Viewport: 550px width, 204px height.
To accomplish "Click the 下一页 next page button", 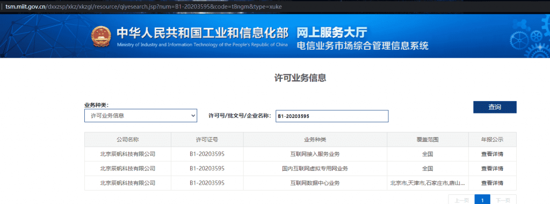I will 503,200.
